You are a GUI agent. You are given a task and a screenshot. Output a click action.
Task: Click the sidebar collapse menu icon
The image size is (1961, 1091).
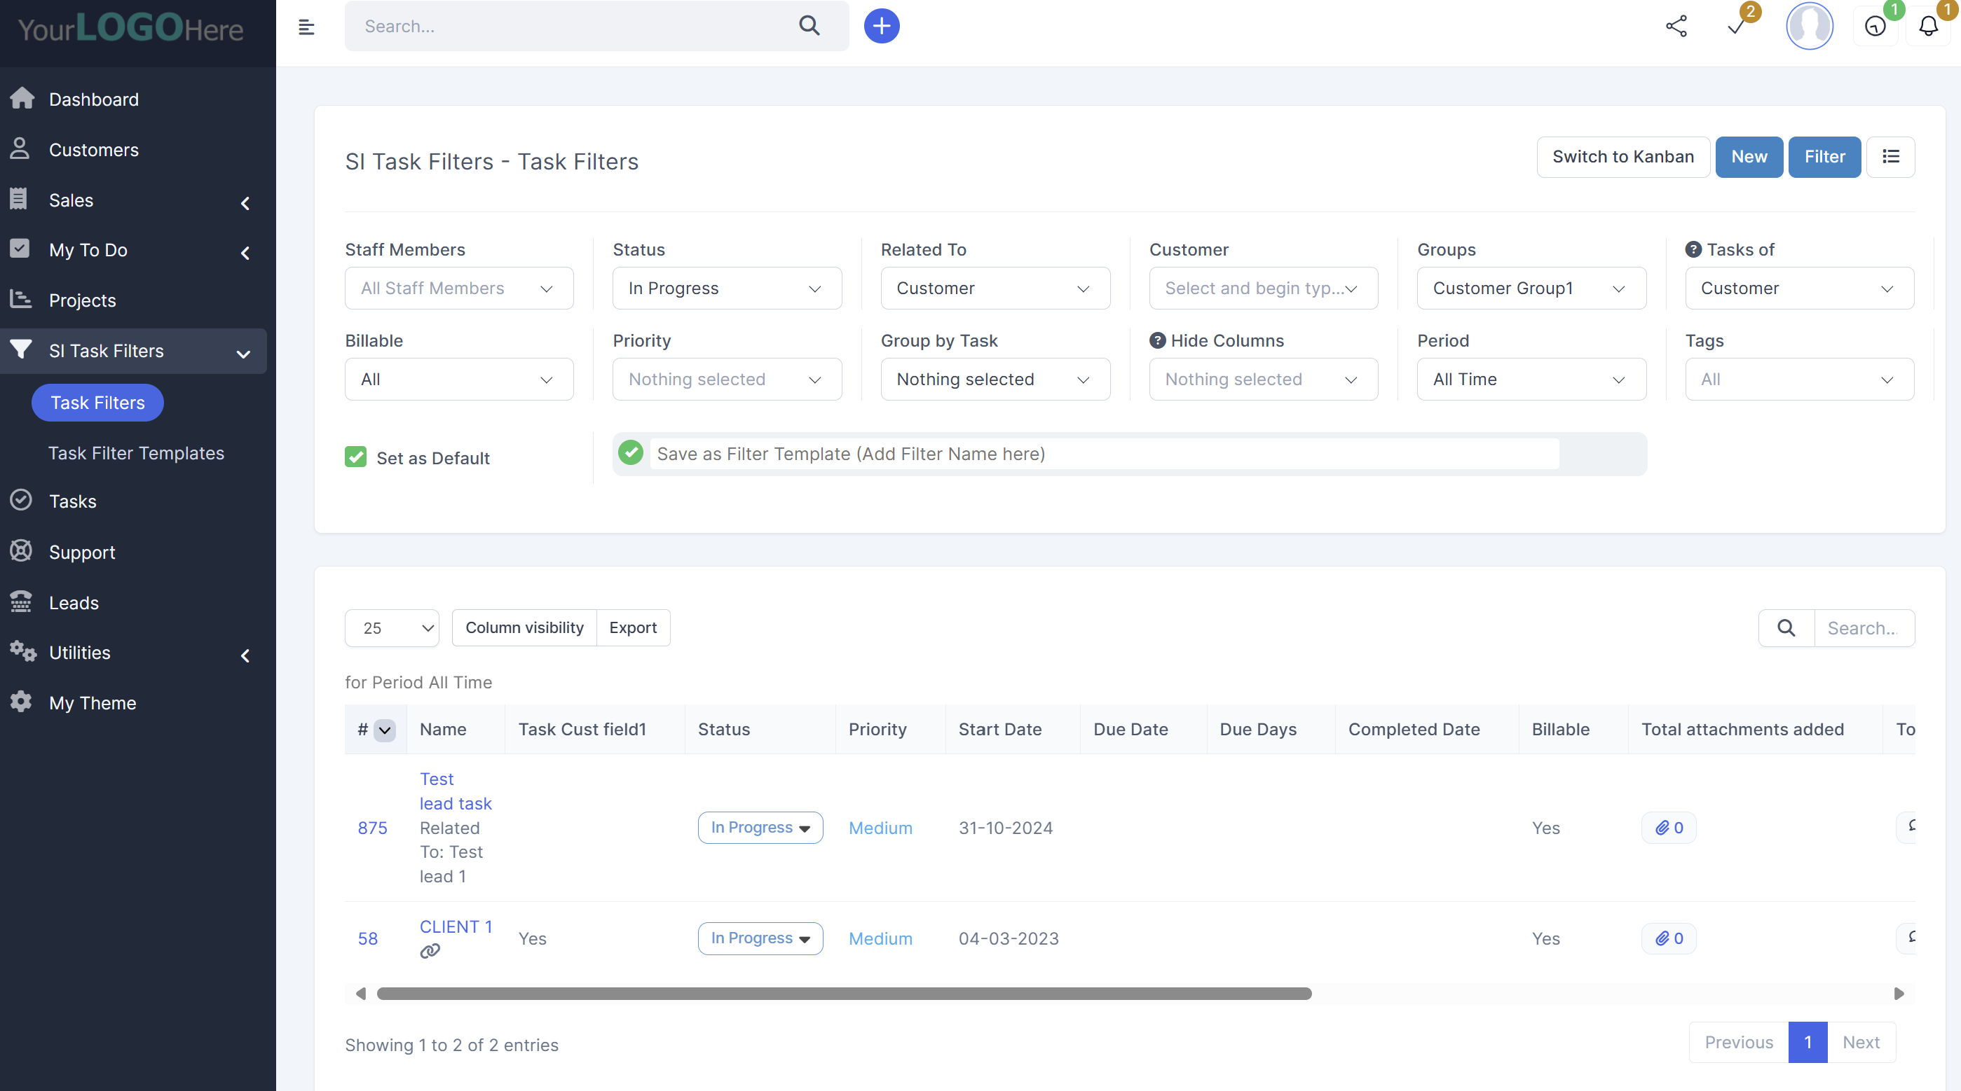[x=306, y=27]
